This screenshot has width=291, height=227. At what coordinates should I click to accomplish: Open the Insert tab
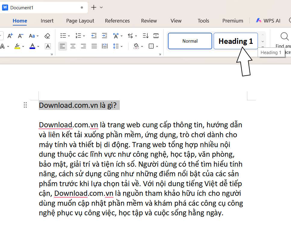47,21
